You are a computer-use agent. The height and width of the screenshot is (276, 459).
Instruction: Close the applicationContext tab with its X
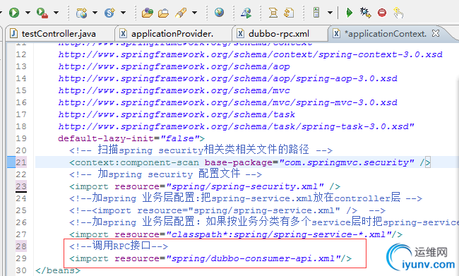click(x=436, y=33)
